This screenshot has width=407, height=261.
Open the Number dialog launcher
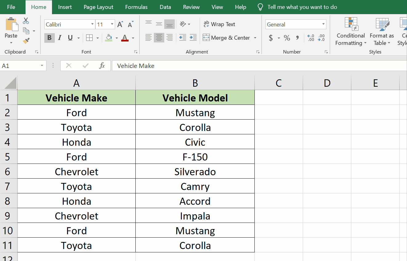point(326,52)
